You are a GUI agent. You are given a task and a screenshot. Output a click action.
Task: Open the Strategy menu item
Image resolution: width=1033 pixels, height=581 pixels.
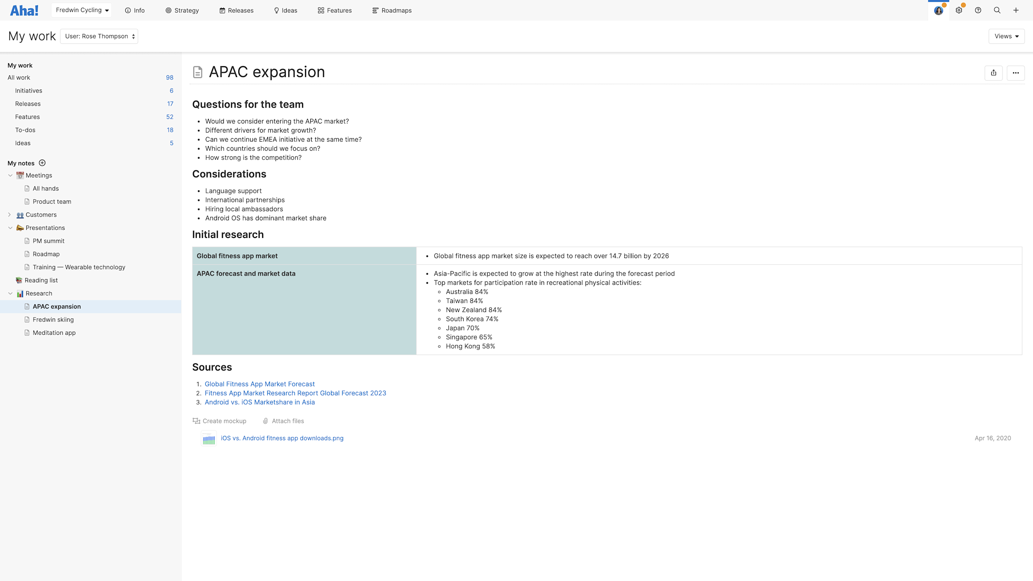[182, 10]
